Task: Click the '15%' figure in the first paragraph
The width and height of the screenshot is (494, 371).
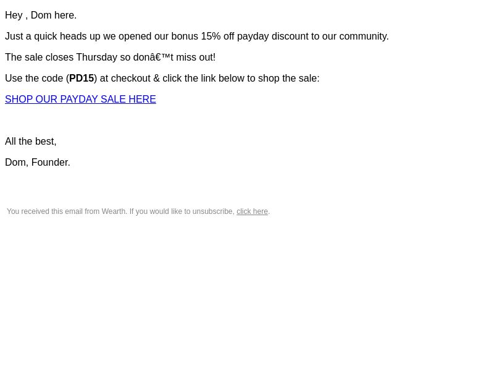Action: (x=211, y=36)
